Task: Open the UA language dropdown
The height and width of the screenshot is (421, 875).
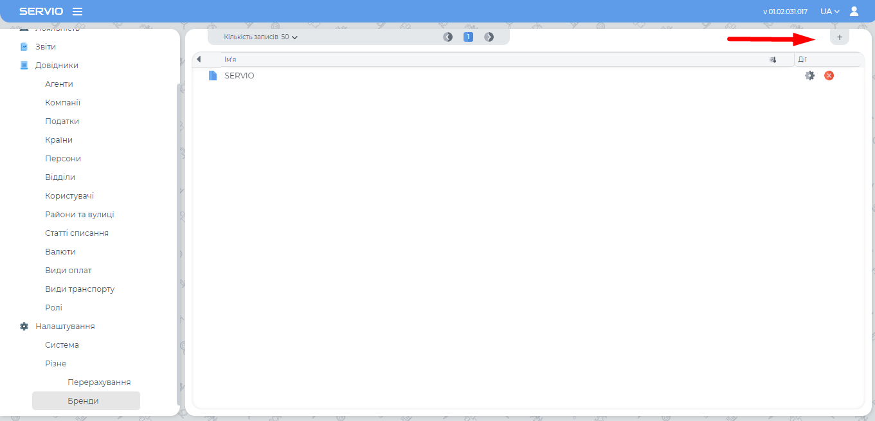Action: click(829, 12)
